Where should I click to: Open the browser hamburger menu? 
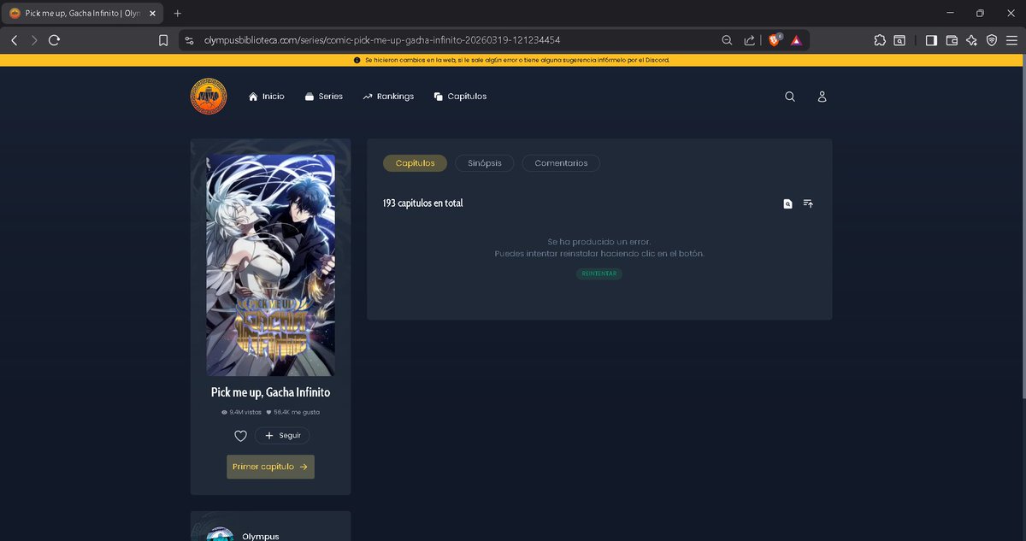click(x=1012, y=40)
